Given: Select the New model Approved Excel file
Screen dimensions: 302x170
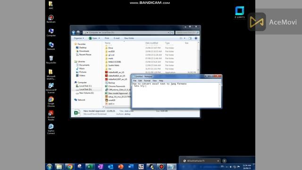Looking at the screenshot, I should pyautogui.click(x=118, y=93).
